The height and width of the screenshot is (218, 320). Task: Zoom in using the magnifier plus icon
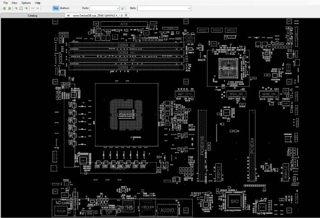[x=26, y=8]
